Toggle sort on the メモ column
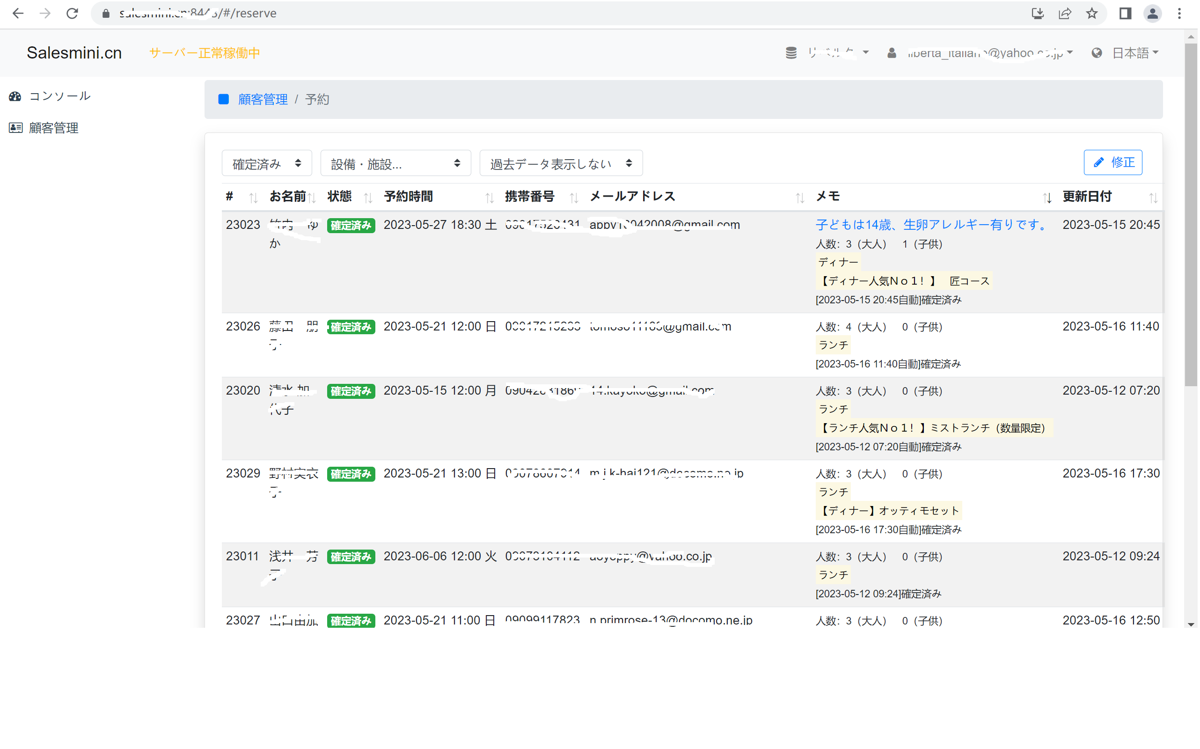 tap(1047, 197)
